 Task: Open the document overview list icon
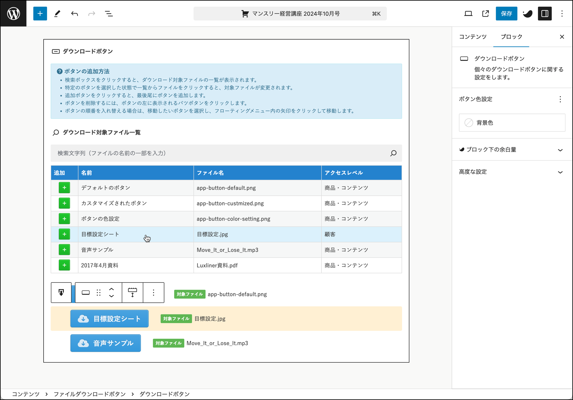(109, 13)
